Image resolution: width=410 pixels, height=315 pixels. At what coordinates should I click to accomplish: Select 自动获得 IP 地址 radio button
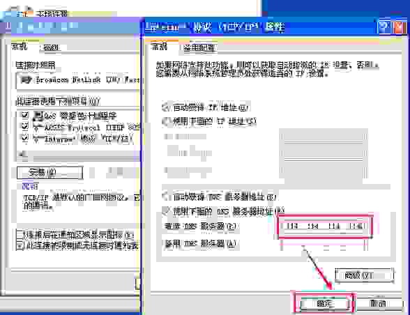(166, 107)
